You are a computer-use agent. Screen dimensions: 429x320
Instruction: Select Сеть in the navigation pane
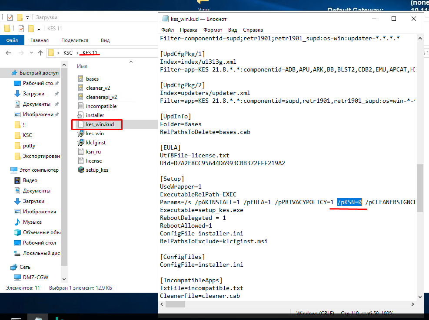25,267
